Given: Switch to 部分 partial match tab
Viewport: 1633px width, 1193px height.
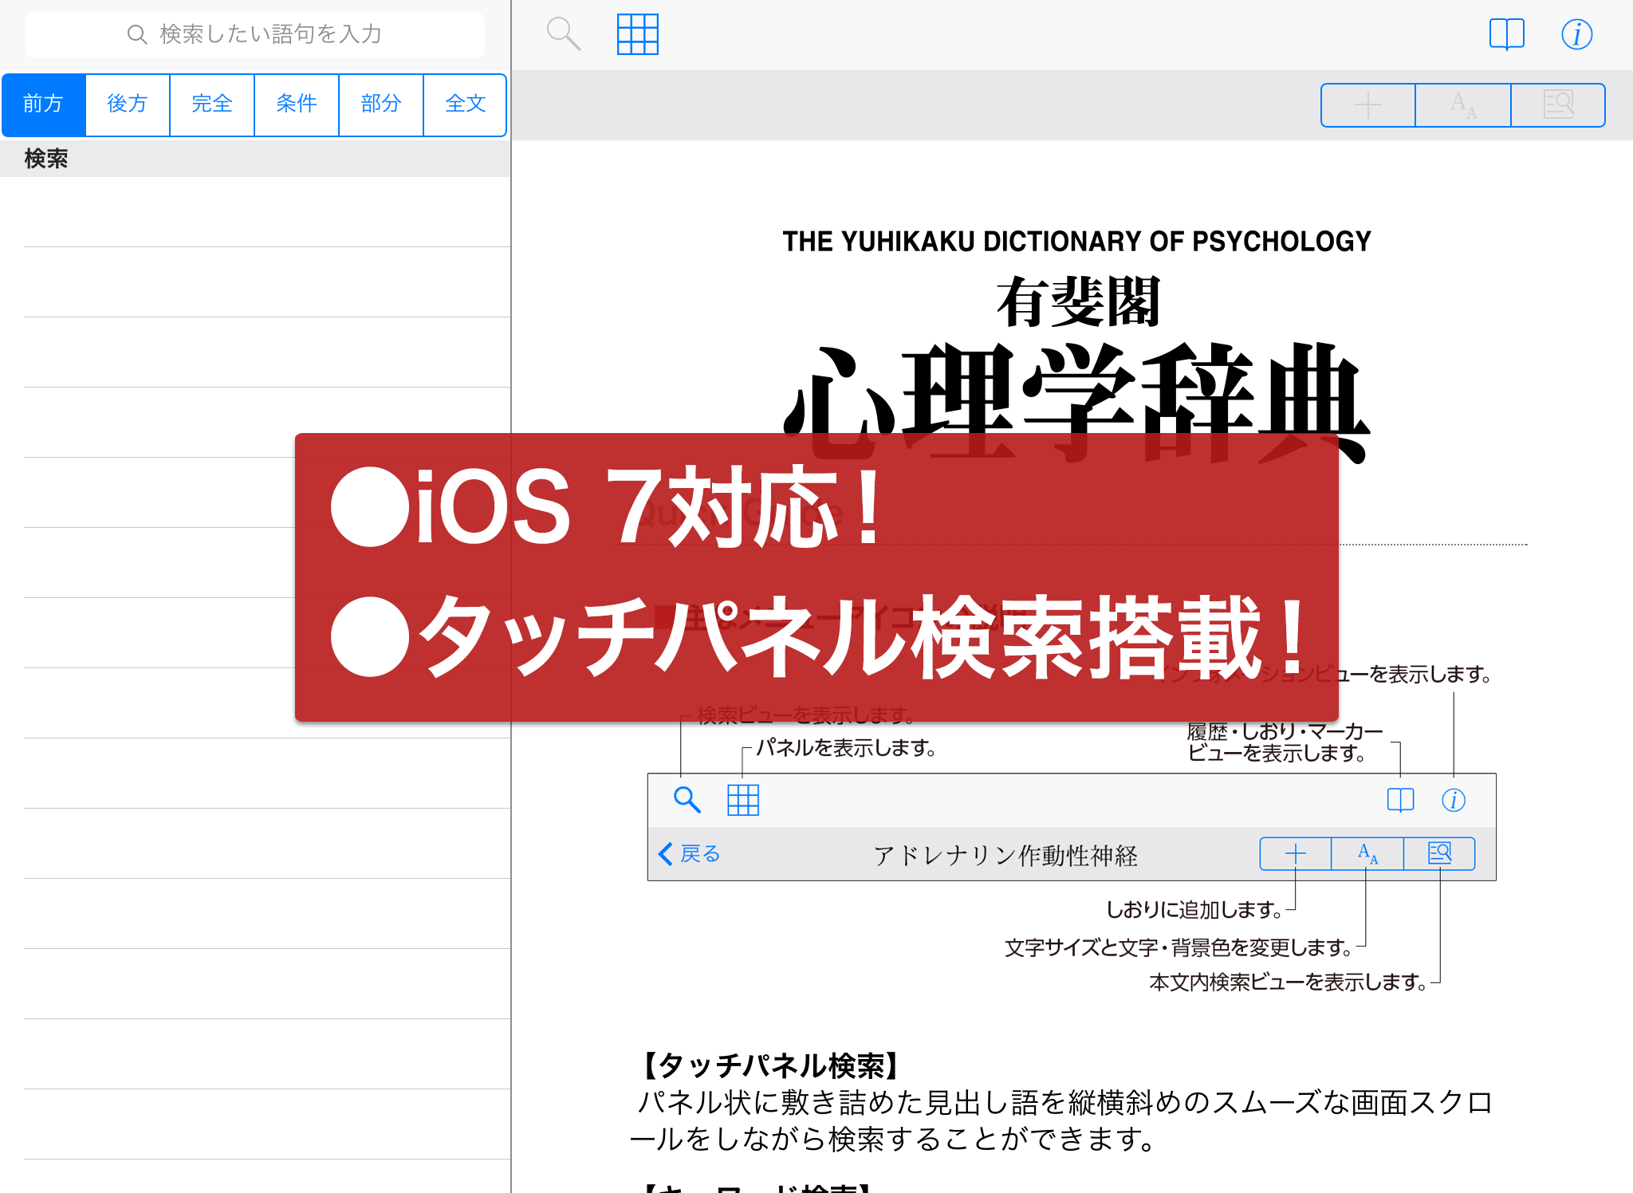Looking at the screenshot, I should (381, 104).
